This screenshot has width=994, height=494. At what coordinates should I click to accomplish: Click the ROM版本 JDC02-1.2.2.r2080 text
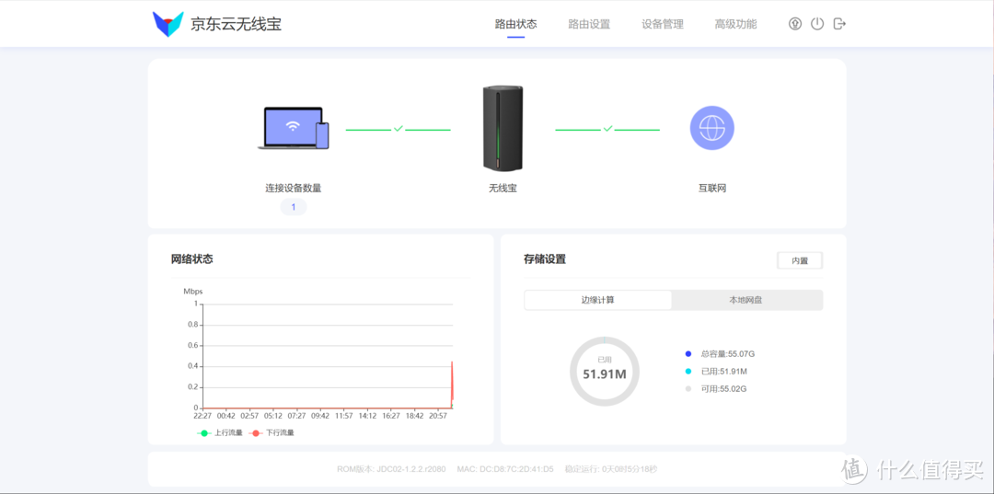391,469
